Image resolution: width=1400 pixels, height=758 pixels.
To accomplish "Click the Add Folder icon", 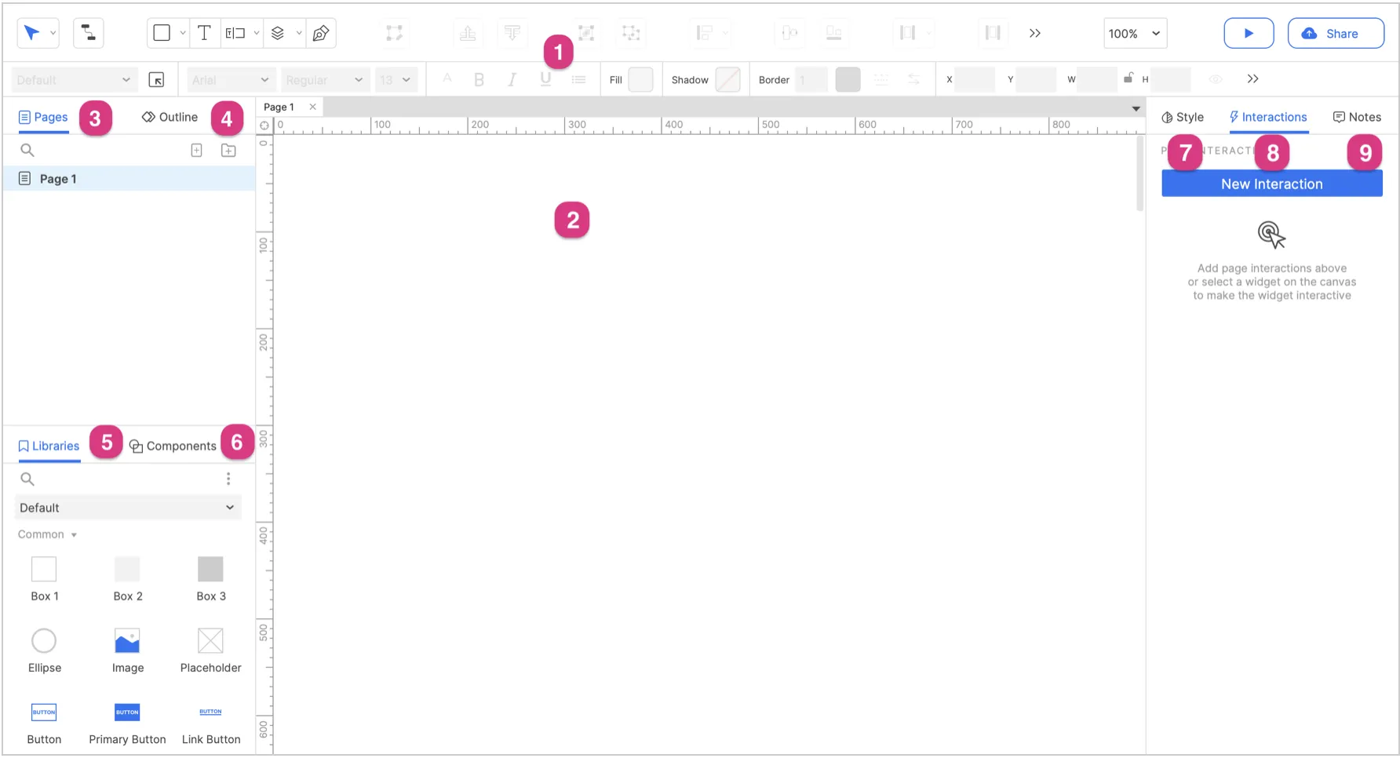I will tap(228, 150).
